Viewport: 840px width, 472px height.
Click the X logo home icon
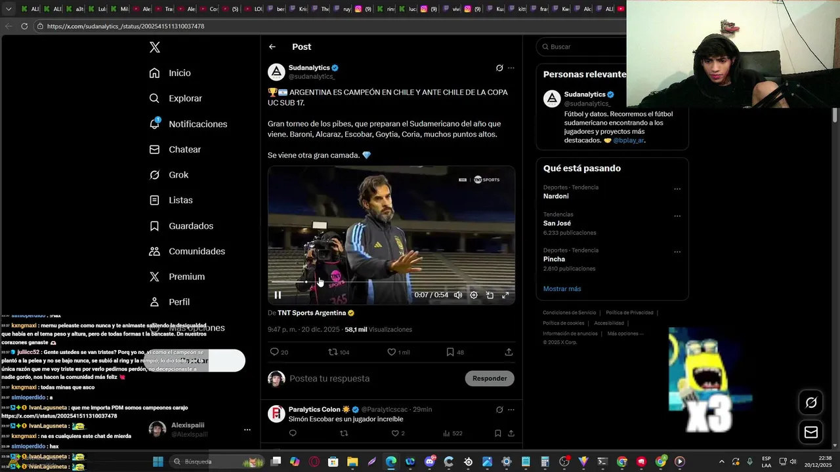point(155,47)
